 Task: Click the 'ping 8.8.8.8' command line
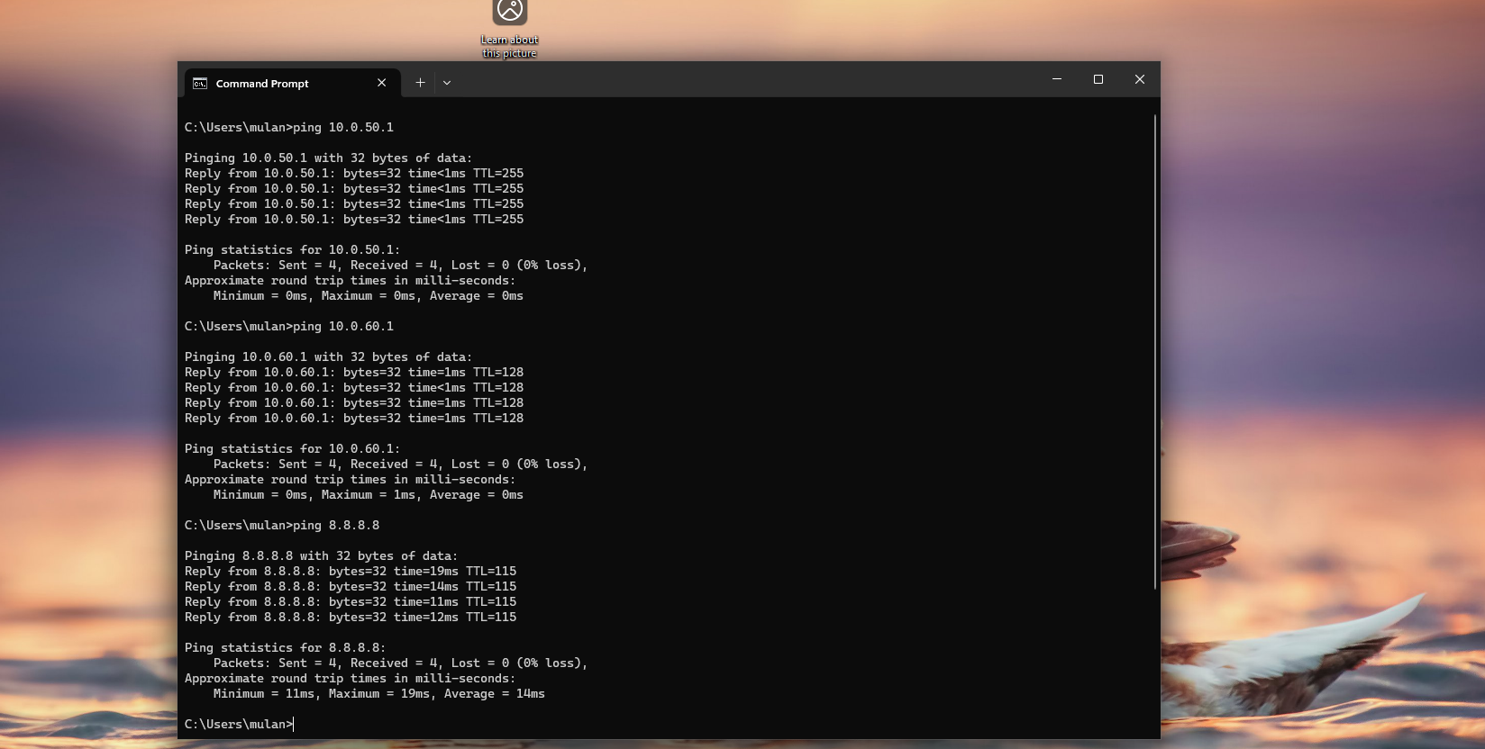282,526
